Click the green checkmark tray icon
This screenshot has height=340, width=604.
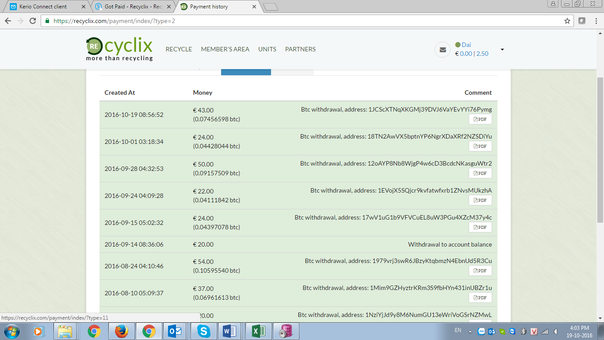click(502, 331)
